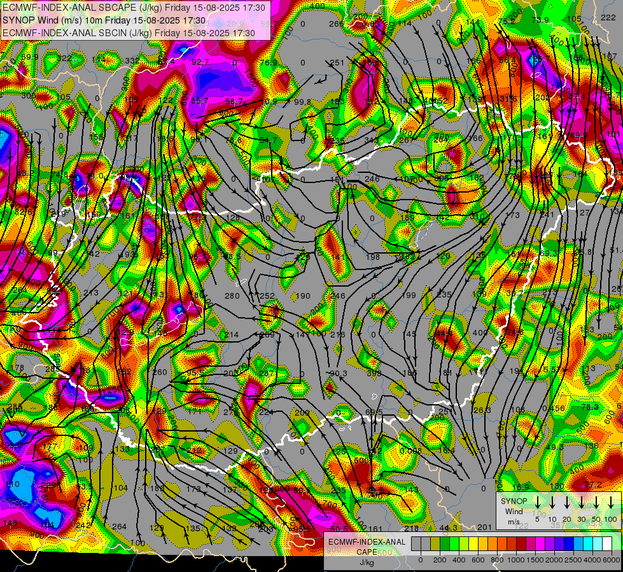Pick the bright magenta CAPE legend swatch
Image resolution: width=623 pixels, height=572 pixels.
pos(540,543)
